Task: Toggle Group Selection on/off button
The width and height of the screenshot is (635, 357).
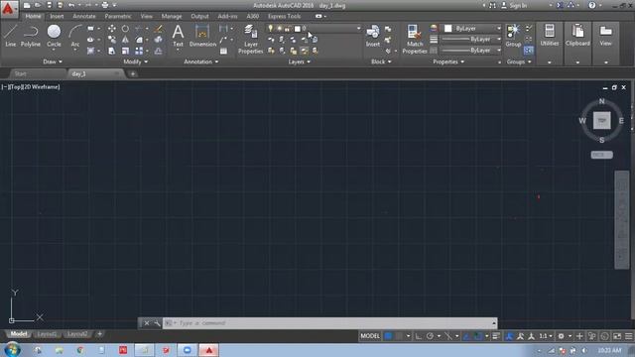Action: click(529, 51)
